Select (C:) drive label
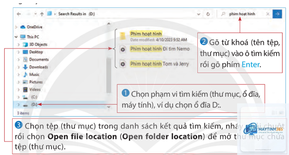289x155 pixels. (x=34, y=97)
